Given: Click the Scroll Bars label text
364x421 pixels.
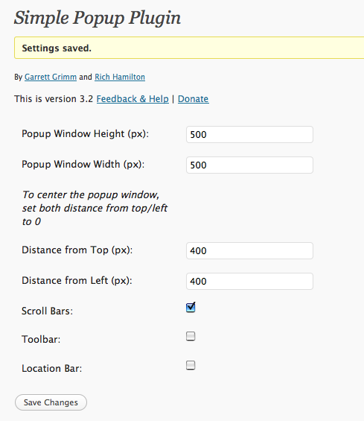Looking at the screenshot, I should 47,311.
